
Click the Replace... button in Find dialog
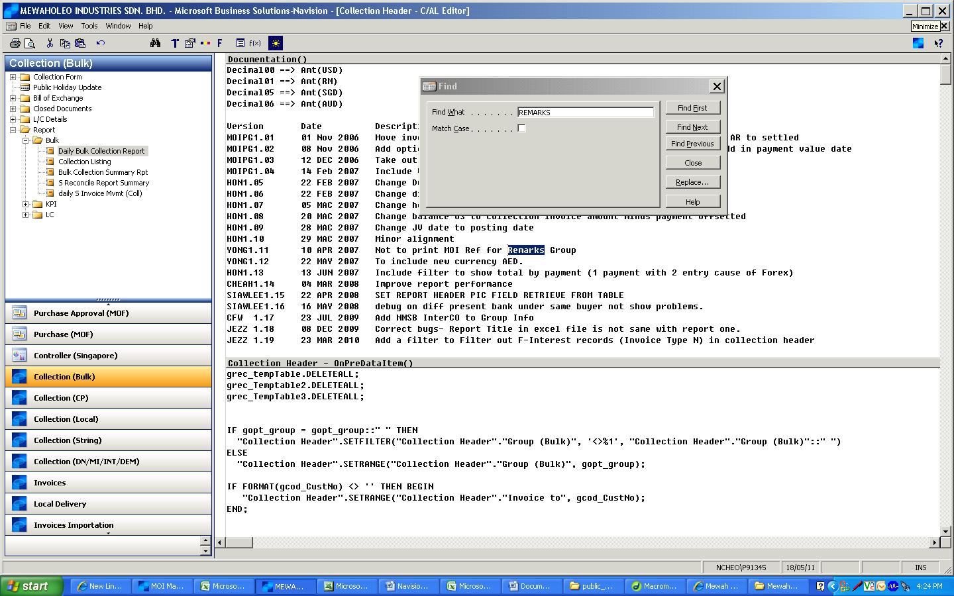click(692, 182)
